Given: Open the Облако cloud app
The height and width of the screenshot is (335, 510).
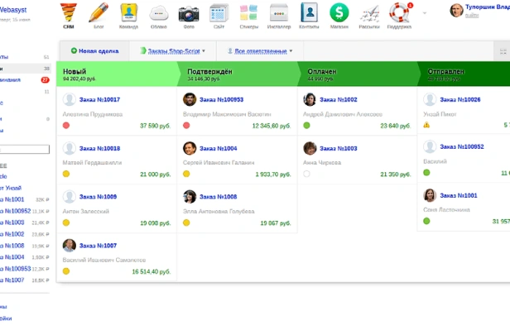Looking at the screenshot, I should point(159,13).
